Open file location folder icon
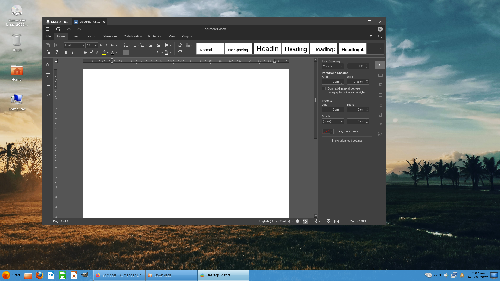This screenshot has height=281, width=500. 370,36
